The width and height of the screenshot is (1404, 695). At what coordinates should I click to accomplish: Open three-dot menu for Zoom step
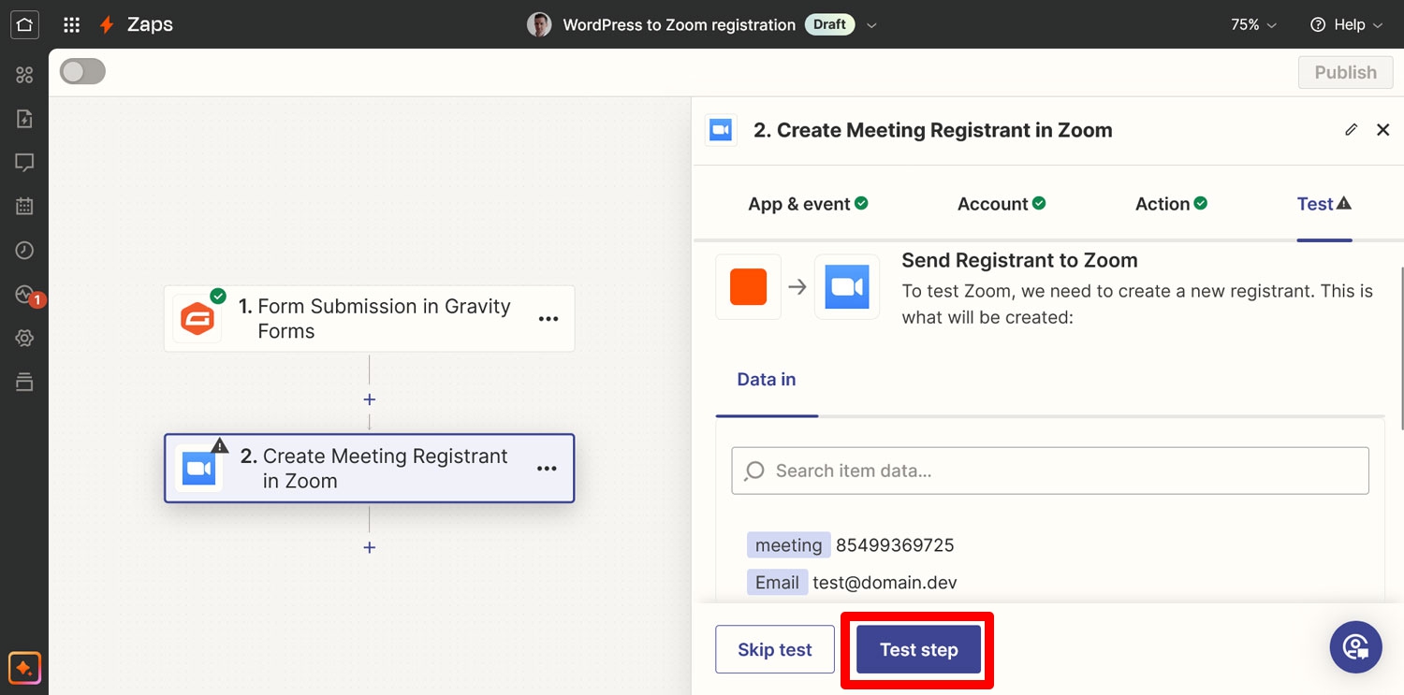tap(548, 468)
